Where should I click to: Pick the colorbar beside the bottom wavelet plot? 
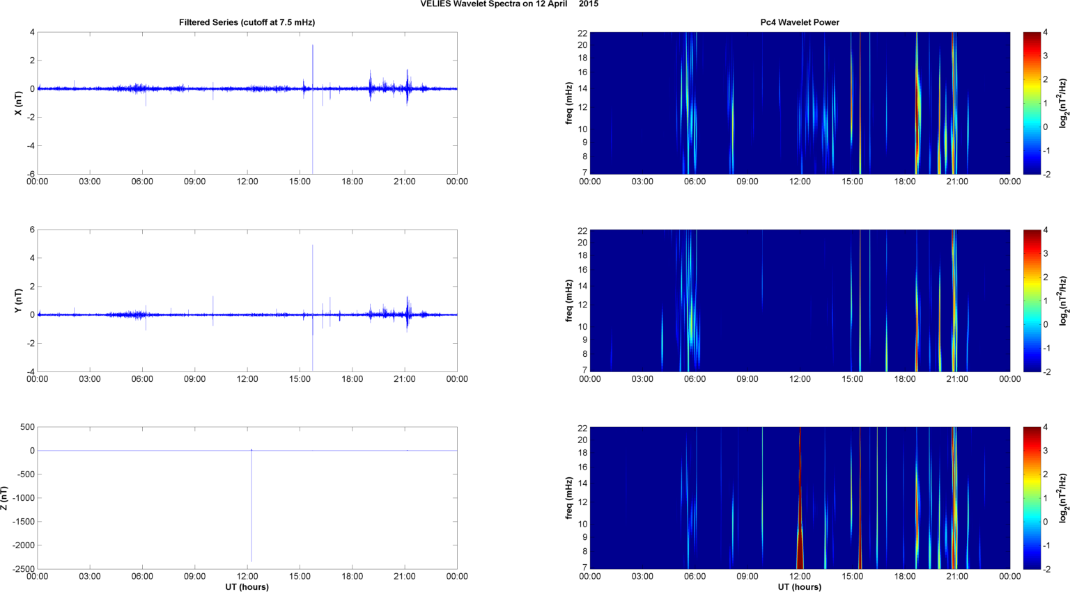tap(1032, 498)
